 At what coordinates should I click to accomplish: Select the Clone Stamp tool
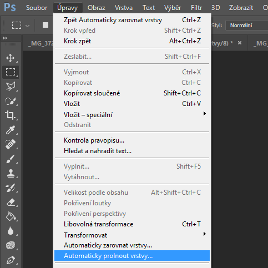point(11,173)
